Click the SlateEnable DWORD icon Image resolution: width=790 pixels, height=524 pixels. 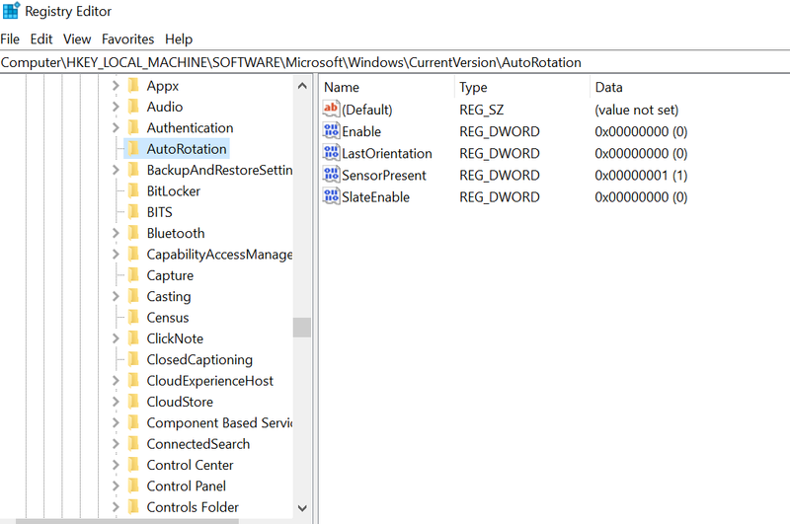(x=332, y=196)
